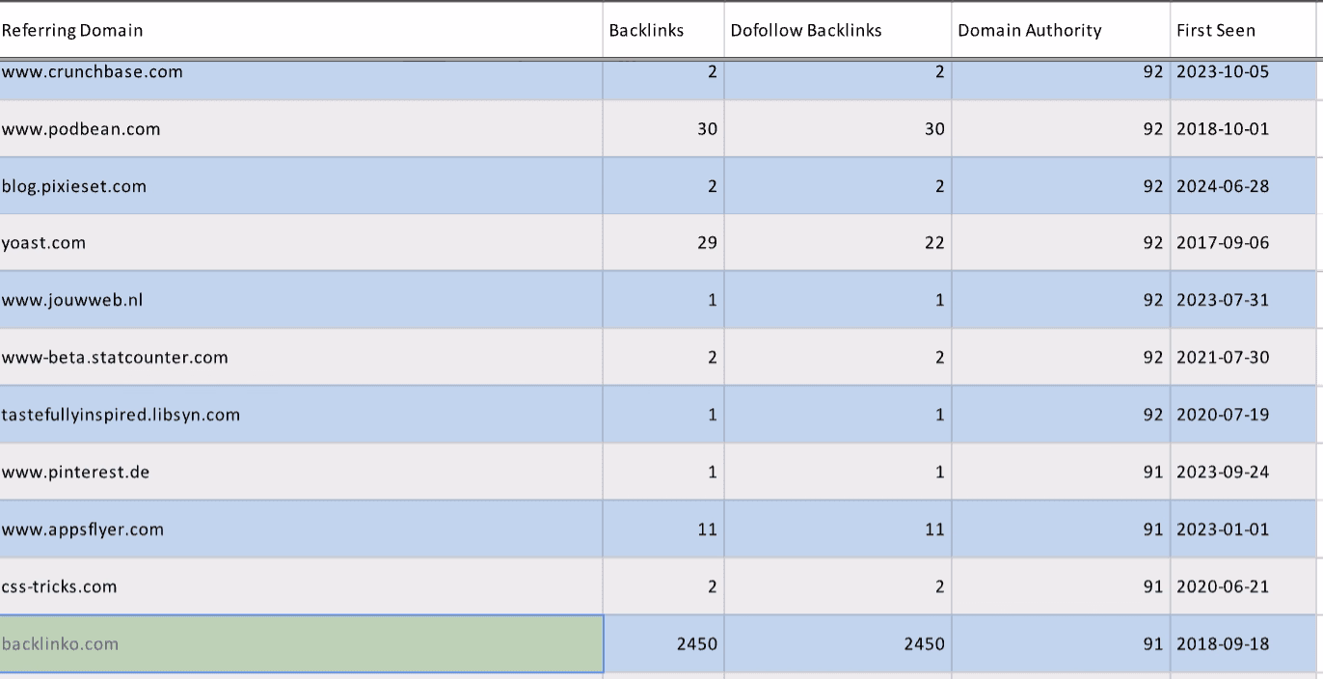Click the 2017-09-06 date cell
This screenshot has width=1323, height=679.
tap(1243, 243)
